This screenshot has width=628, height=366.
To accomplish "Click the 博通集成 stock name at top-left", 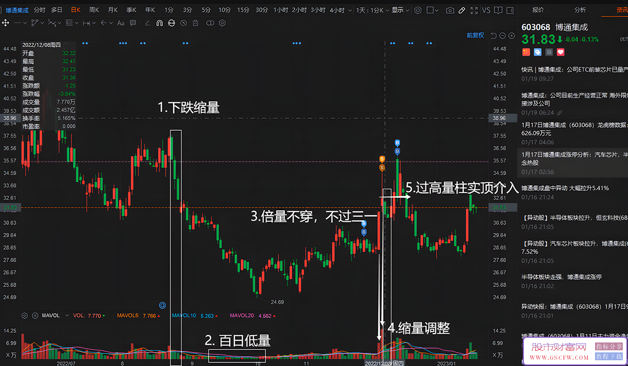I will click(x=17, y=10).
